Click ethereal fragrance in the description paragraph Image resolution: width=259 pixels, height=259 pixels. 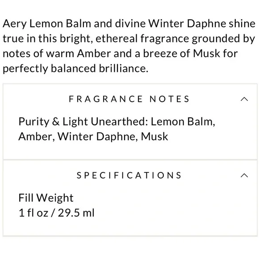coord(142,39)
